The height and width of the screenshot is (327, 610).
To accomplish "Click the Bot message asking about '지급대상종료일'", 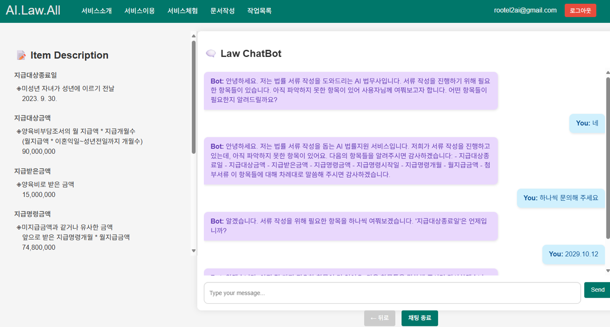I will pyautogui.click(x=351, y=226).
